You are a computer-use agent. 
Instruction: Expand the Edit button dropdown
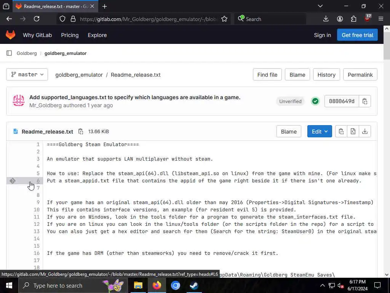[x=320, y=131]
